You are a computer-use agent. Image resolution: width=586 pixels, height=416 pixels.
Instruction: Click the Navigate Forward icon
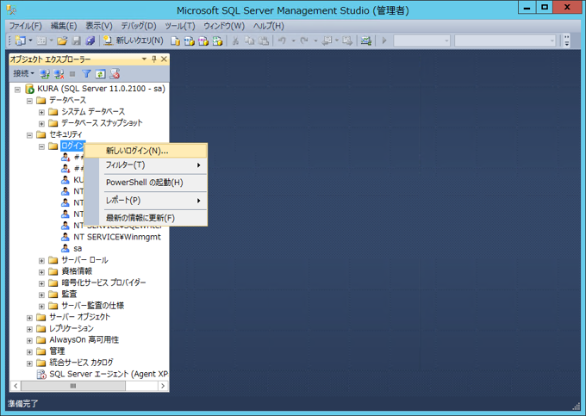click(x=347, y=40)
